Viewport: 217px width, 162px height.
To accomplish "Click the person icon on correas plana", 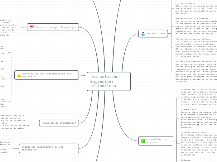I will pyautogui.click(x=143, y=33).
